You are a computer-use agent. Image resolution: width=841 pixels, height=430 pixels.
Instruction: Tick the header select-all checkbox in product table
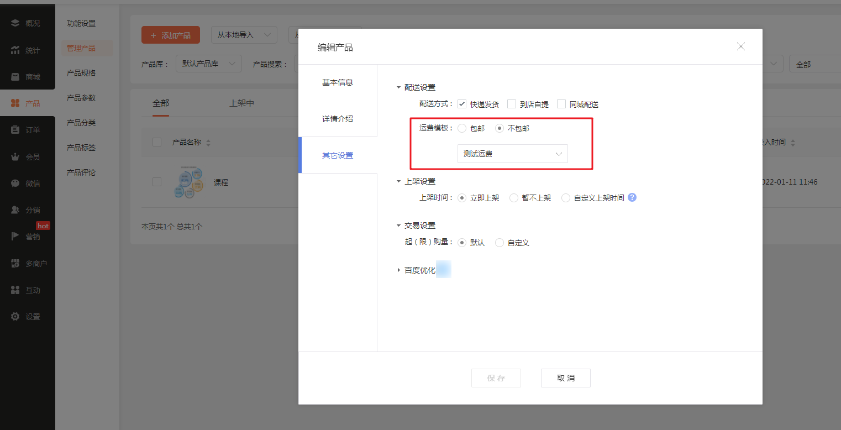(x=157, y=142)
